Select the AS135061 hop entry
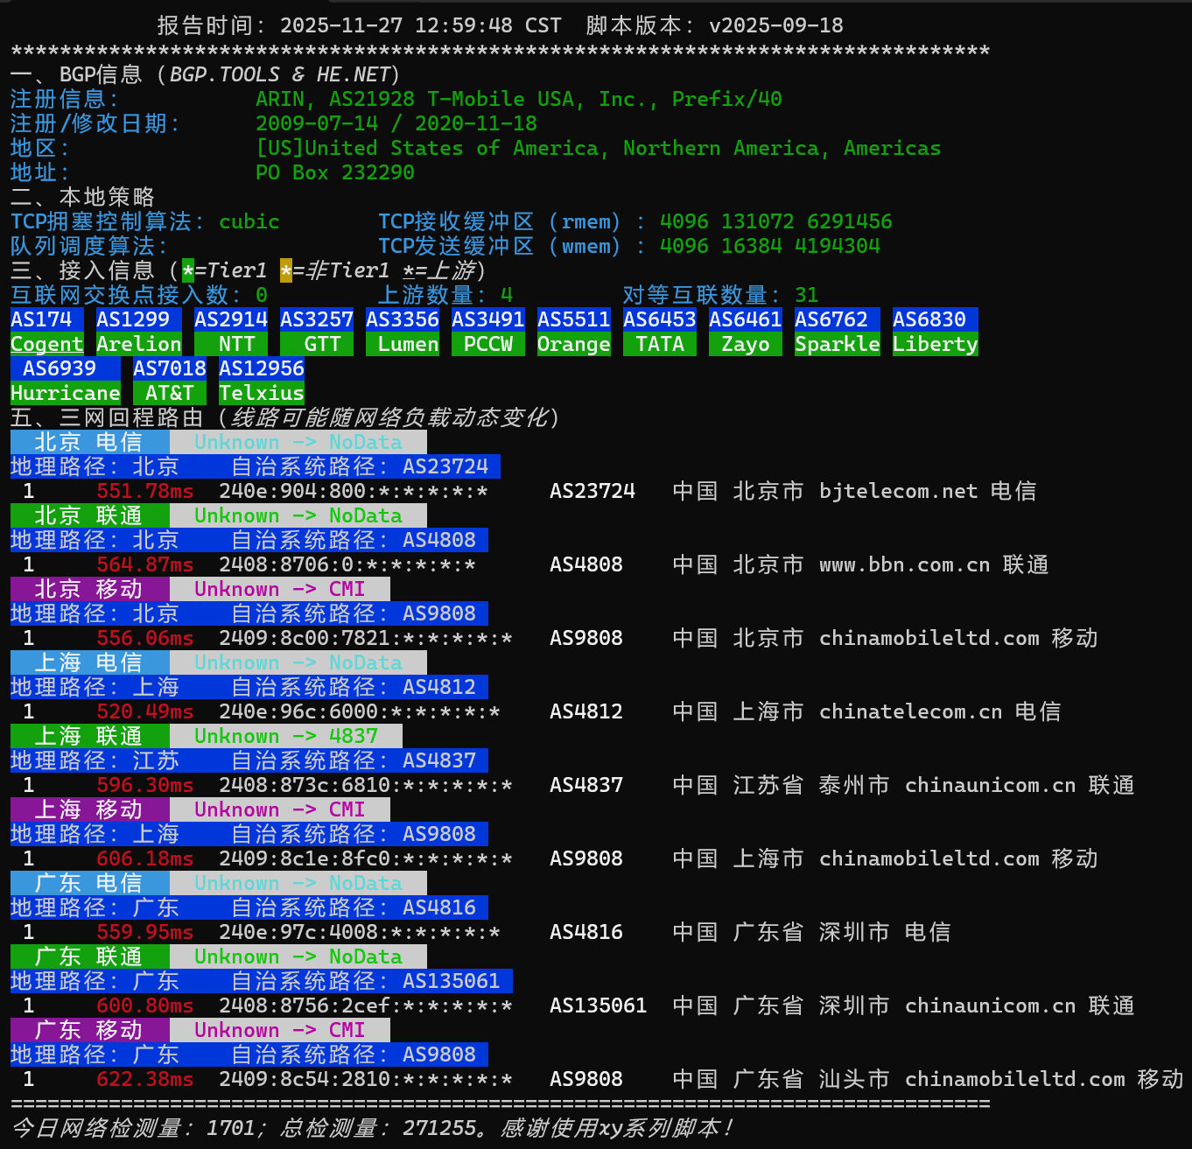Image resolution: width=1192 pixels, height=1149 pixels. (598, 1005)
